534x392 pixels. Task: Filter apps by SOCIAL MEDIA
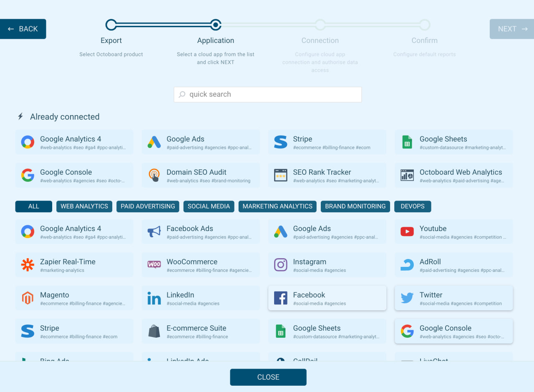pyautogui.click(x=209, y=206)
